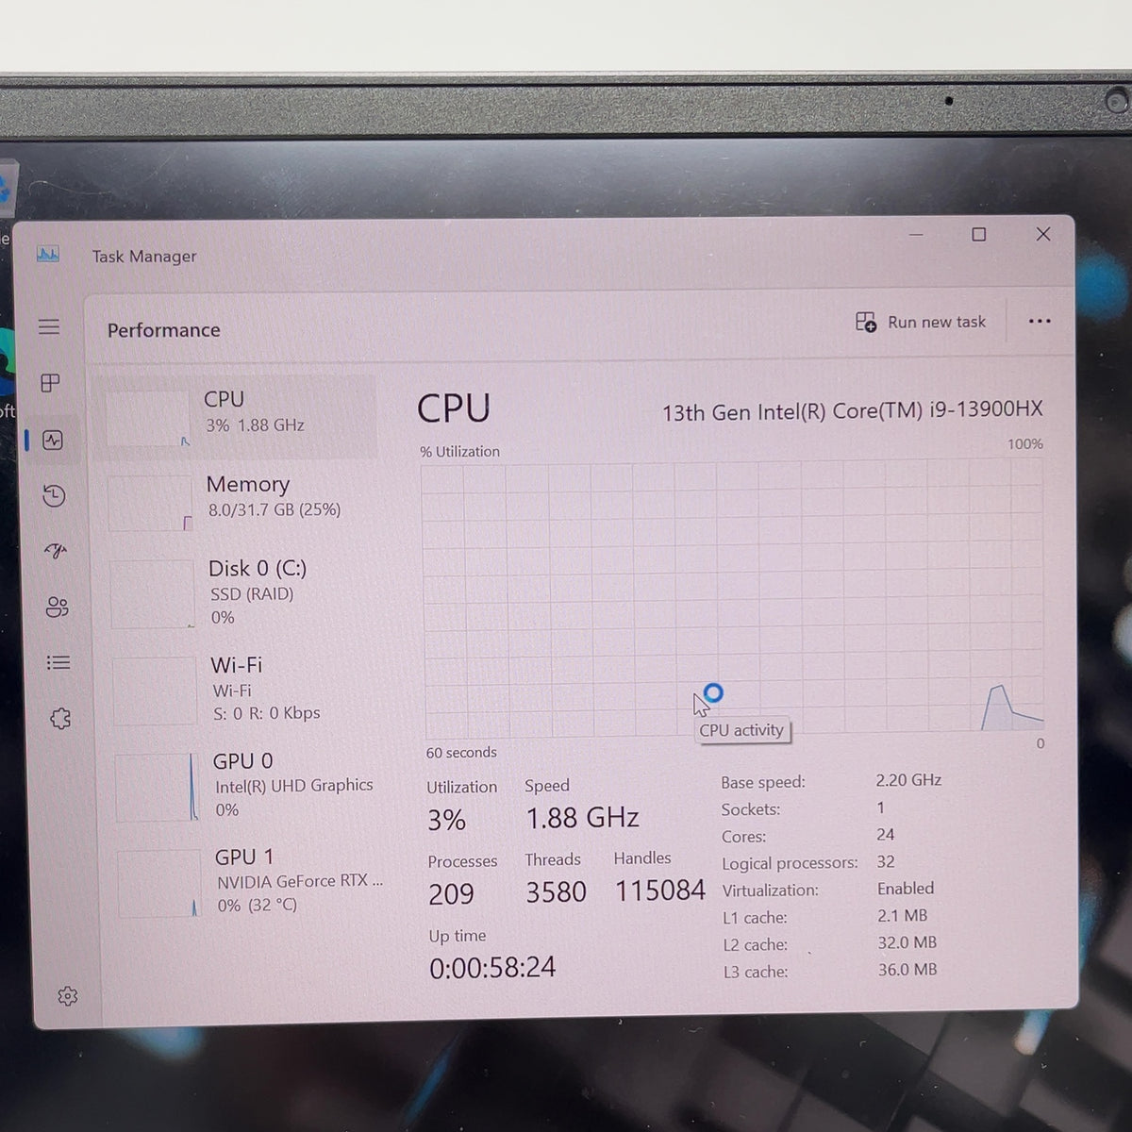This screenshot has height=1132, width=1132.
Task: Maximize the Task Manager window
Action: click(979, 234)
